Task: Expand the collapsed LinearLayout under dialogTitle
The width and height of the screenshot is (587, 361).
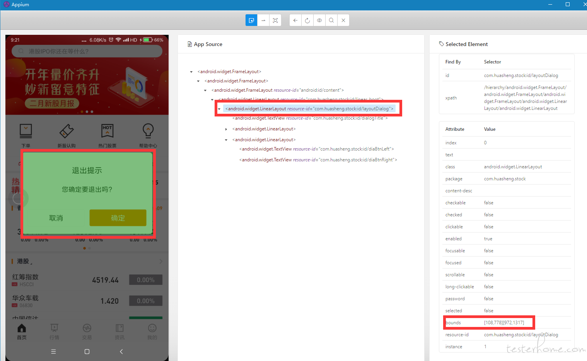Action: coord(226,129)
